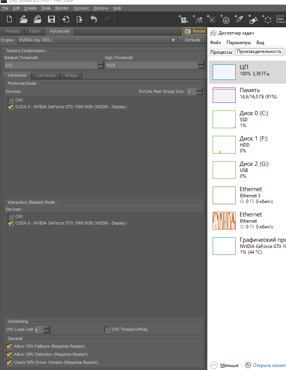Create a new primitive object
The width and height of the screenshot is (286, 370).
pos(253,19)
